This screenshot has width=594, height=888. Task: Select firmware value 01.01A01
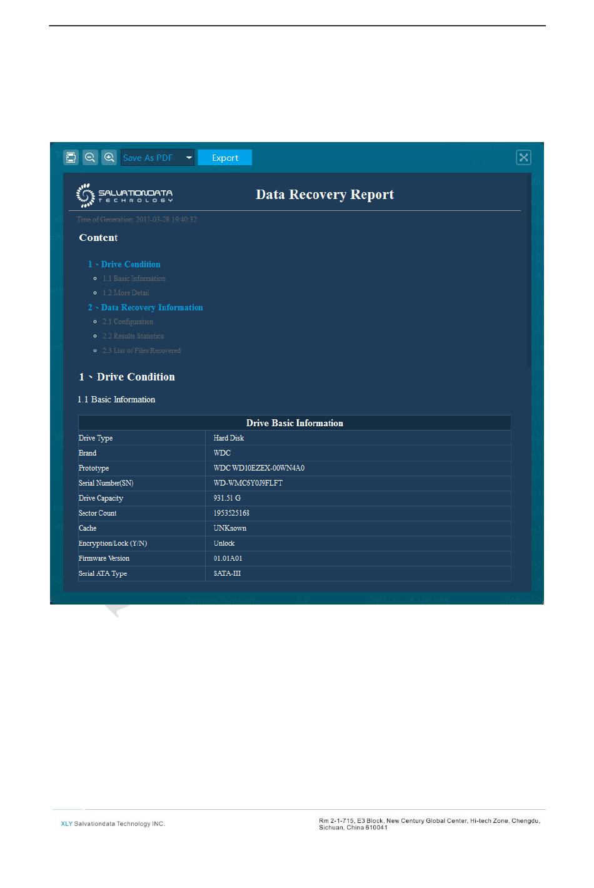(x=228, y=558)
